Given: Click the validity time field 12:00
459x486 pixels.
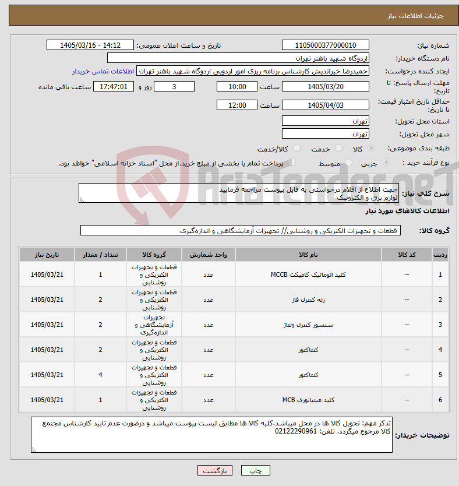Looking at the screenshot, I should (237, 105).
